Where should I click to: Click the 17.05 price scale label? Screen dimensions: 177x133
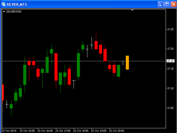point(170,108)
